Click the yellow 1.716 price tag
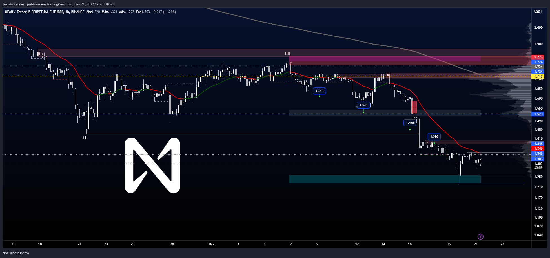The image size is (550, 258). click(538, 76)
